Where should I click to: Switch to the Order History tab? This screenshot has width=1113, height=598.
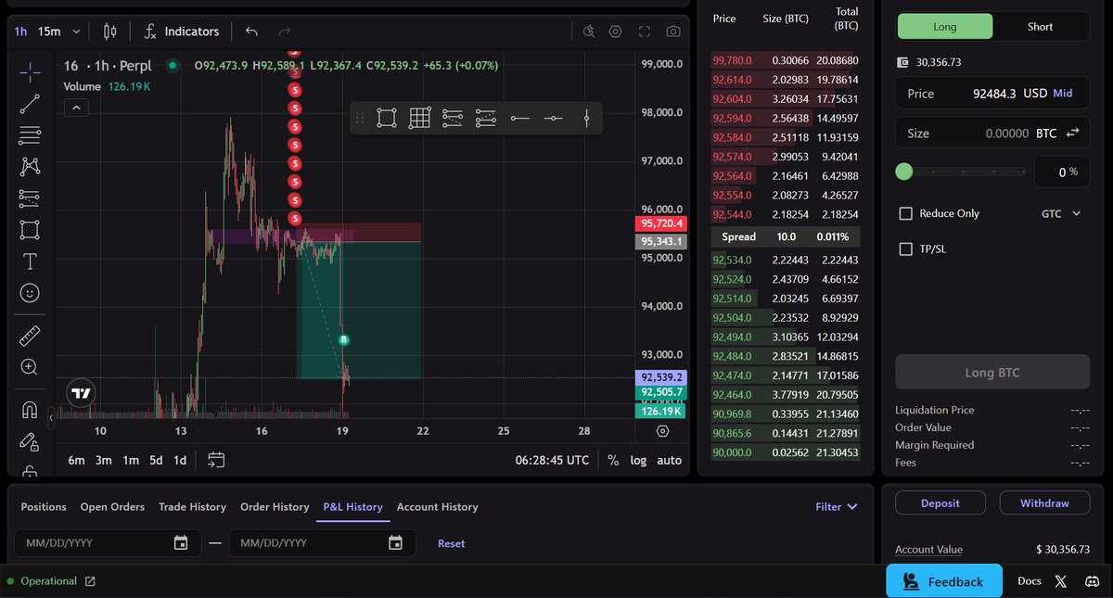275,507
